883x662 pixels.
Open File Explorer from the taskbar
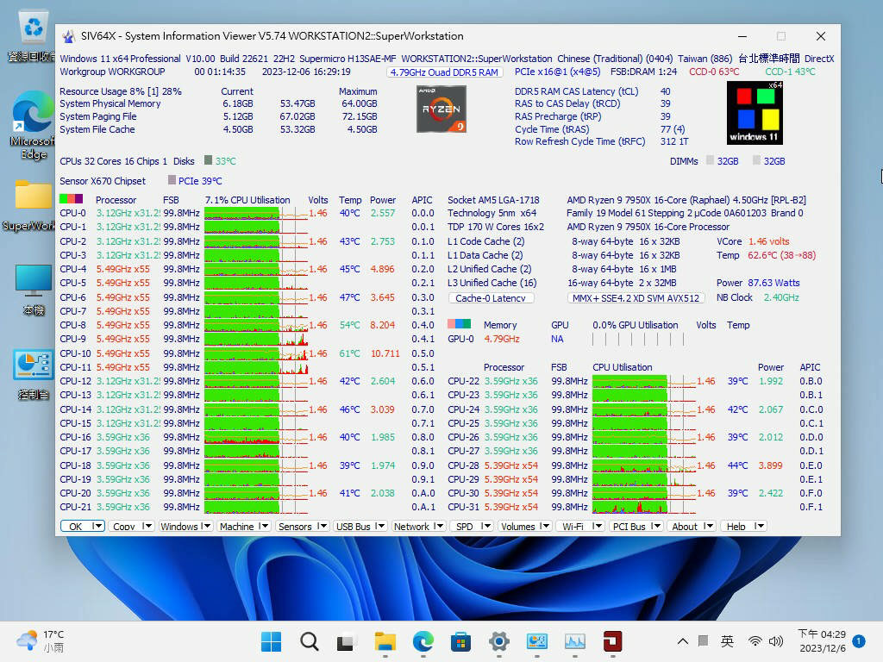pyautogui.click(x=385, y=641)
